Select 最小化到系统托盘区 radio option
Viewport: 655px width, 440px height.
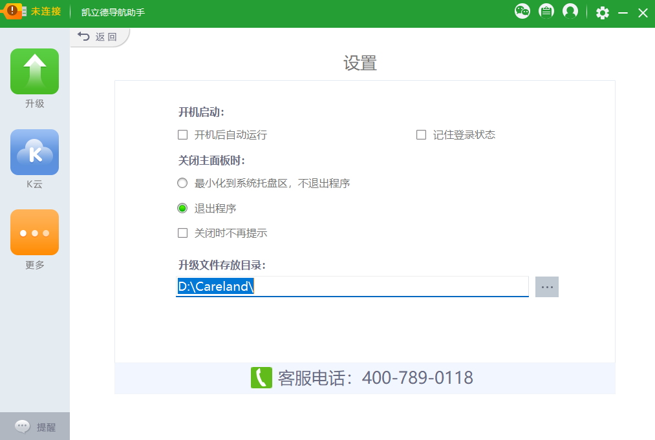[182, 183]
